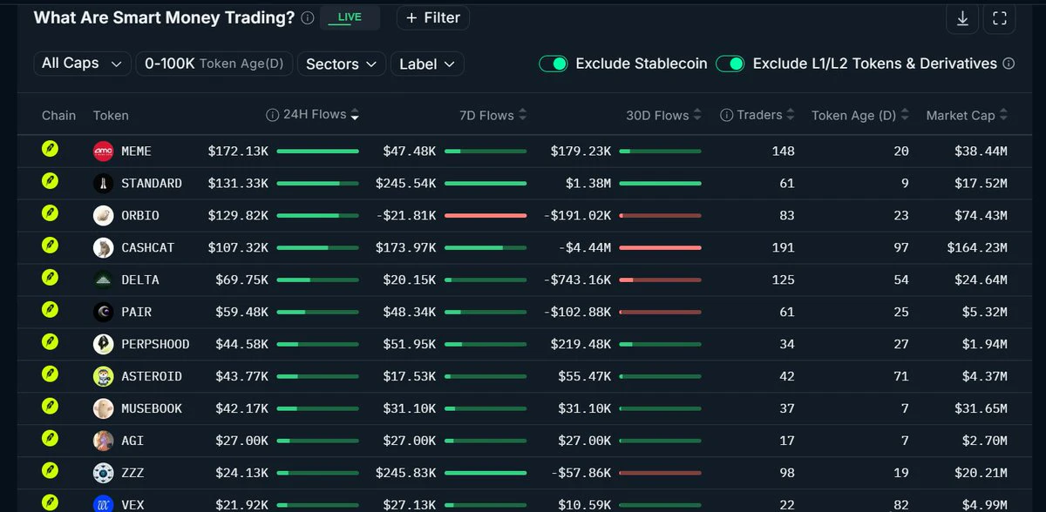The height and width of the screenshot is (512, 1046).
Task: Open the Label dropdown
Action: tap(427, 64)
